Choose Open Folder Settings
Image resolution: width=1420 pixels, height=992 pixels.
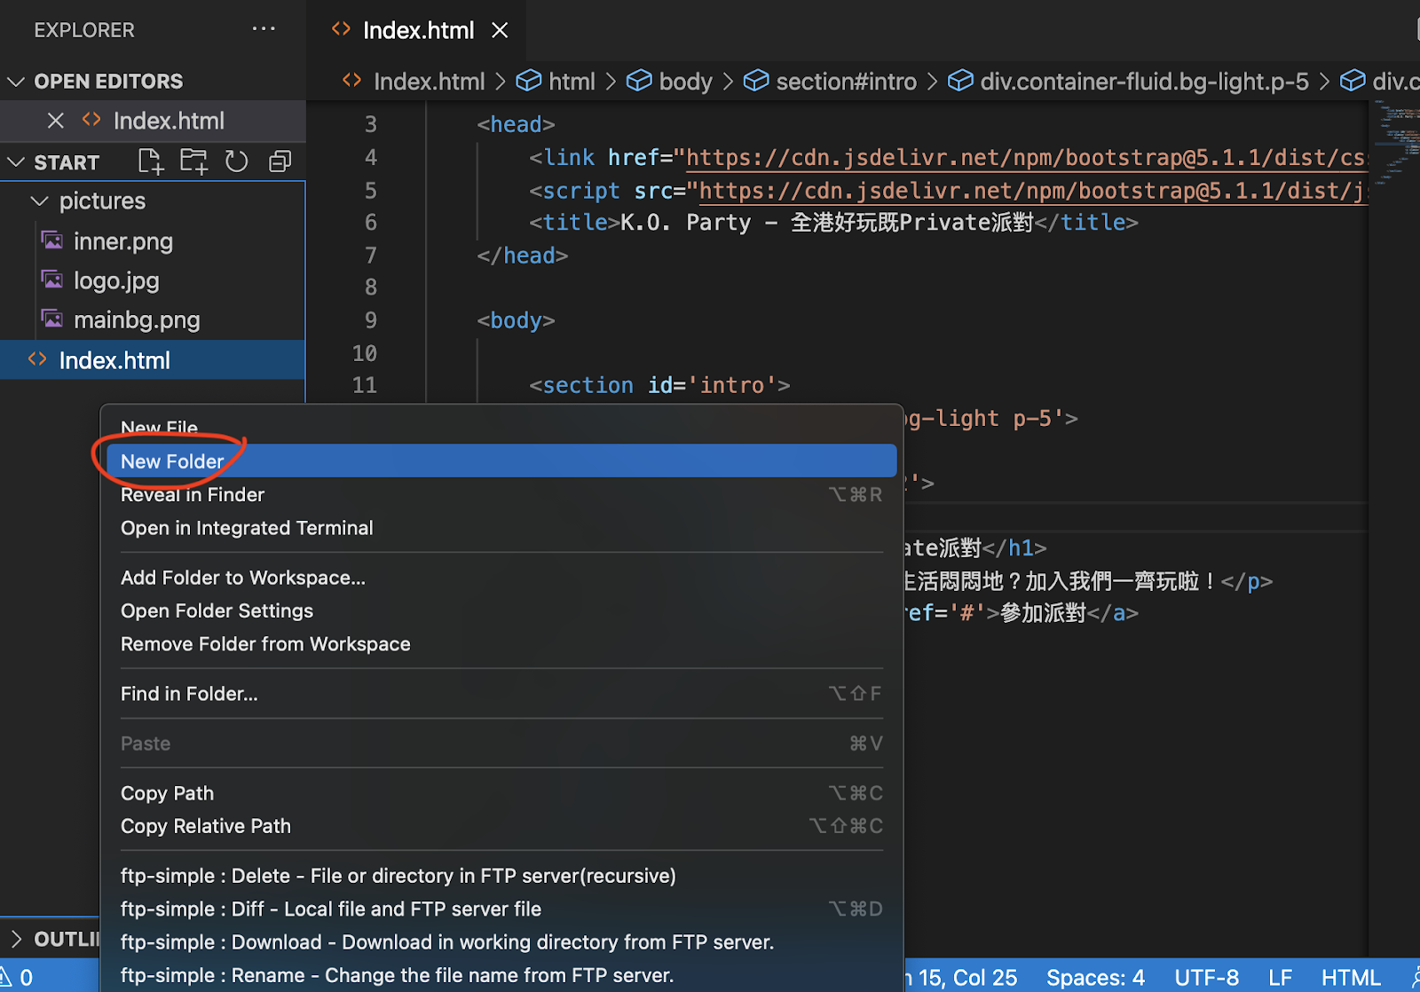pos(501,610)
